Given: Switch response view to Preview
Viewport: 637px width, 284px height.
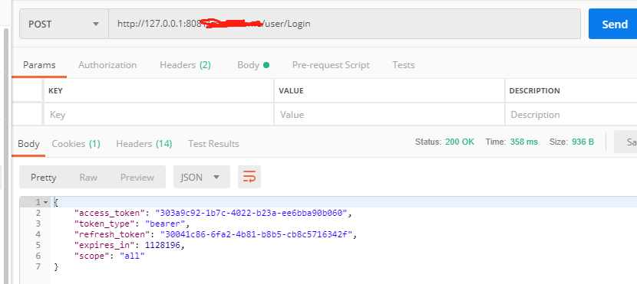Looking at the screenshot, I should [137, 178].
